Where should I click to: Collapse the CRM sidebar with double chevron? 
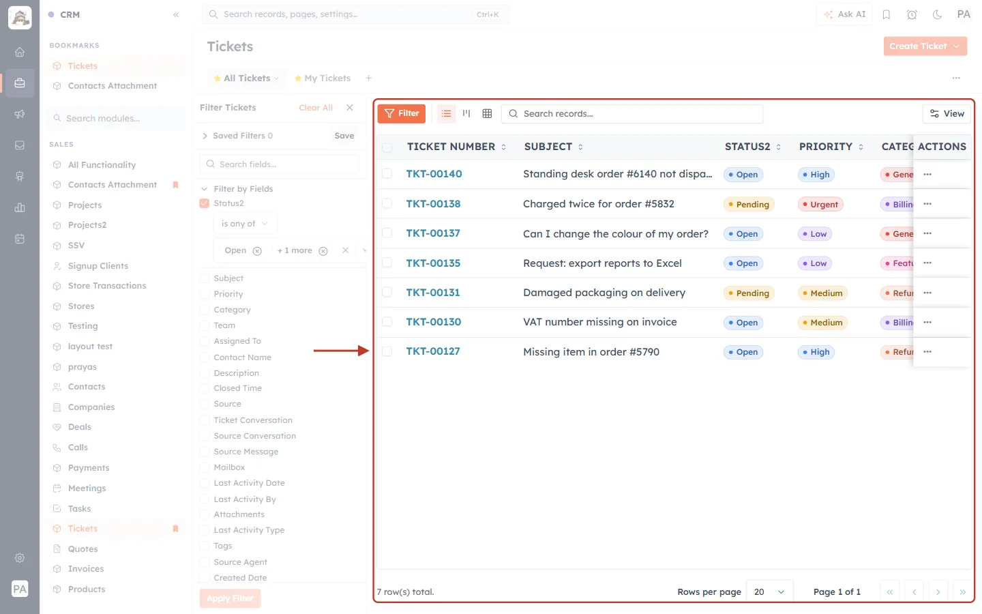click(x=176, y=14)
